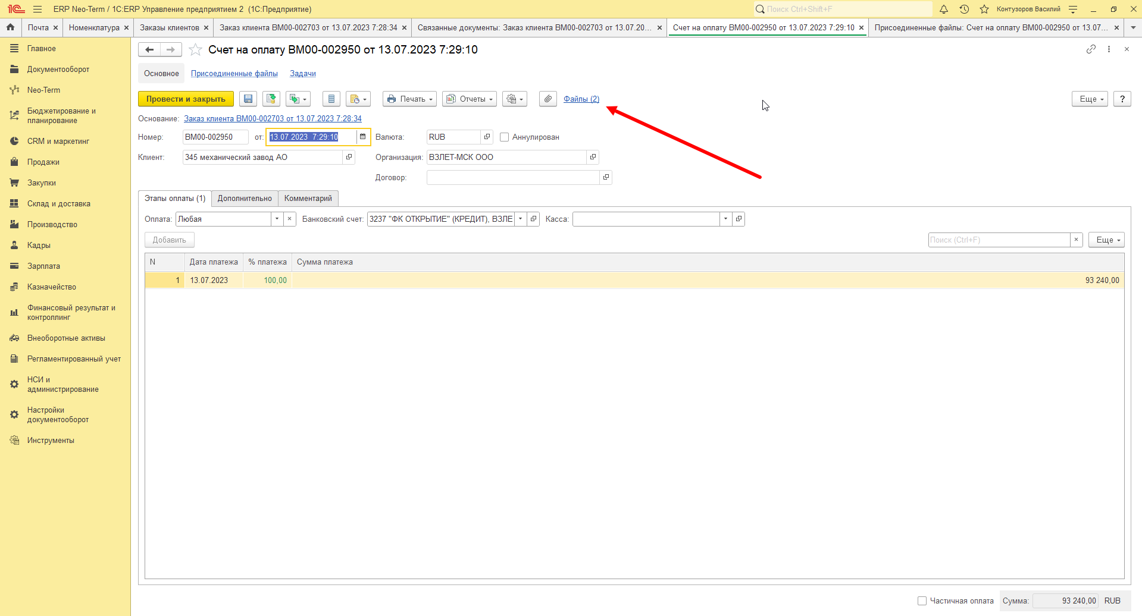Open the Валюта RUB record icon
The height and width of the screenshot is (616, 1142).
tap(487, 137)
